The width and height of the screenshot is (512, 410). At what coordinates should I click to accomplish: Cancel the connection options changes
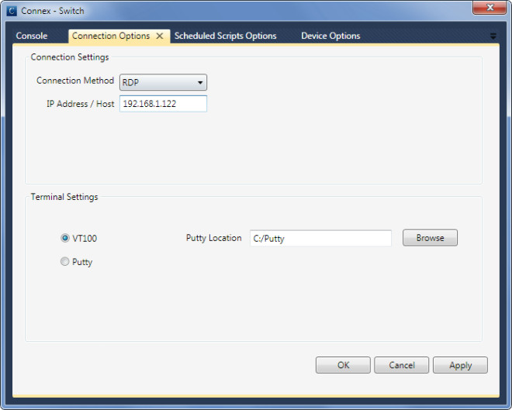tap(401, 365)
